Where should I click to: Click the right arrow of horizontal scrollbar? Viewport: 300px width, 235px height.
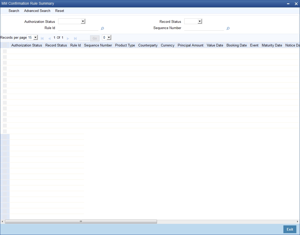coord(297,221)
